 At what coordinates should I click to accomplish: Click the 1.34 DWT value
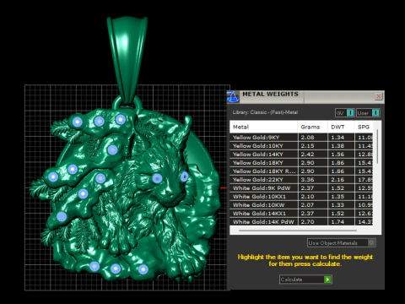[337, 138]
